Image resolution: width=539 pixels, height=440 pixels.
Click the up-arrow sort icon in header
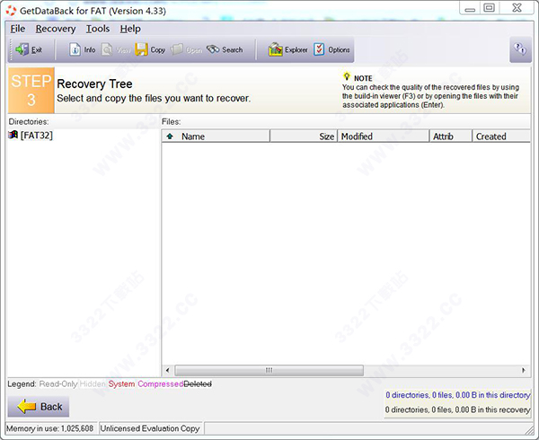pyautogui.click(x=170, y=136)
